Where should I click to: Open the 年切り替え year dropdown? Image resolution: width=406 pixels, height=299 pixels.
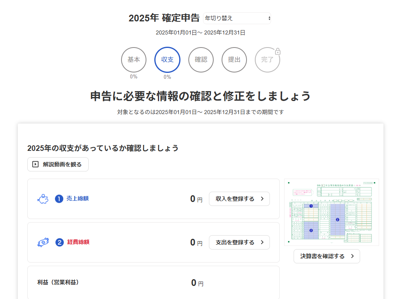(x=237, y=18)
